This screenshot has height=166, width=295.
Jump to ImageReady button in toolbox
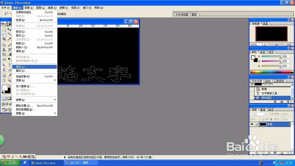coord(6,110)
